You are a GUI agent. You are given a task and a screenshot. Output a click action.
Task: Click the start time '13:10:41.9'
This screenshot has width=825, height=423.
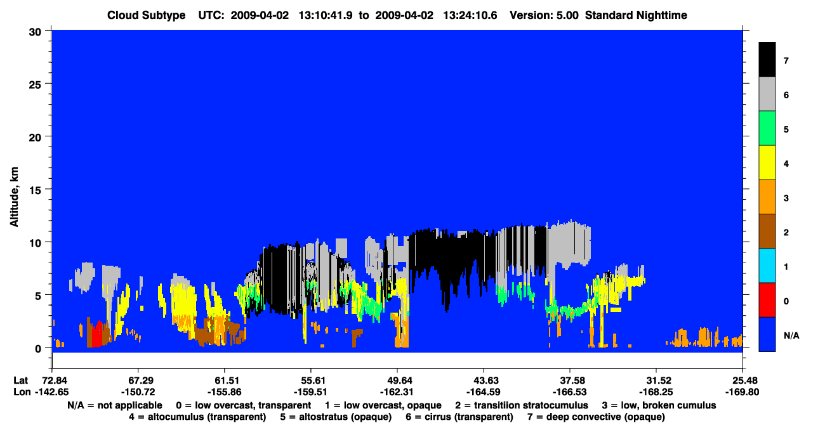327,15
